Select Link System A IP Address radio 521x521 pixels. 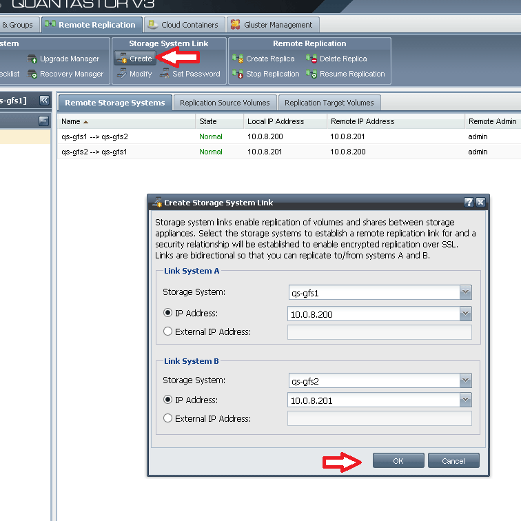pyautogui.click(x=167, y=314)
